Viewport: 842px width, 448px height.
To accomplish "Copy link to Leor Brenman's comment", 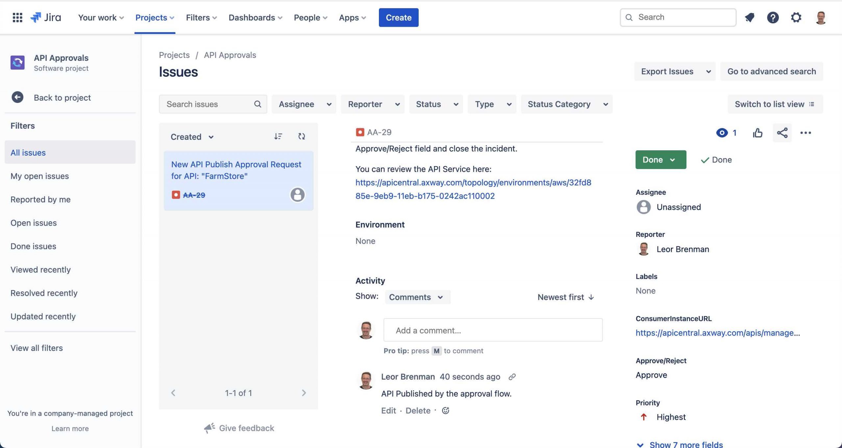I will [x=512, y=377].
